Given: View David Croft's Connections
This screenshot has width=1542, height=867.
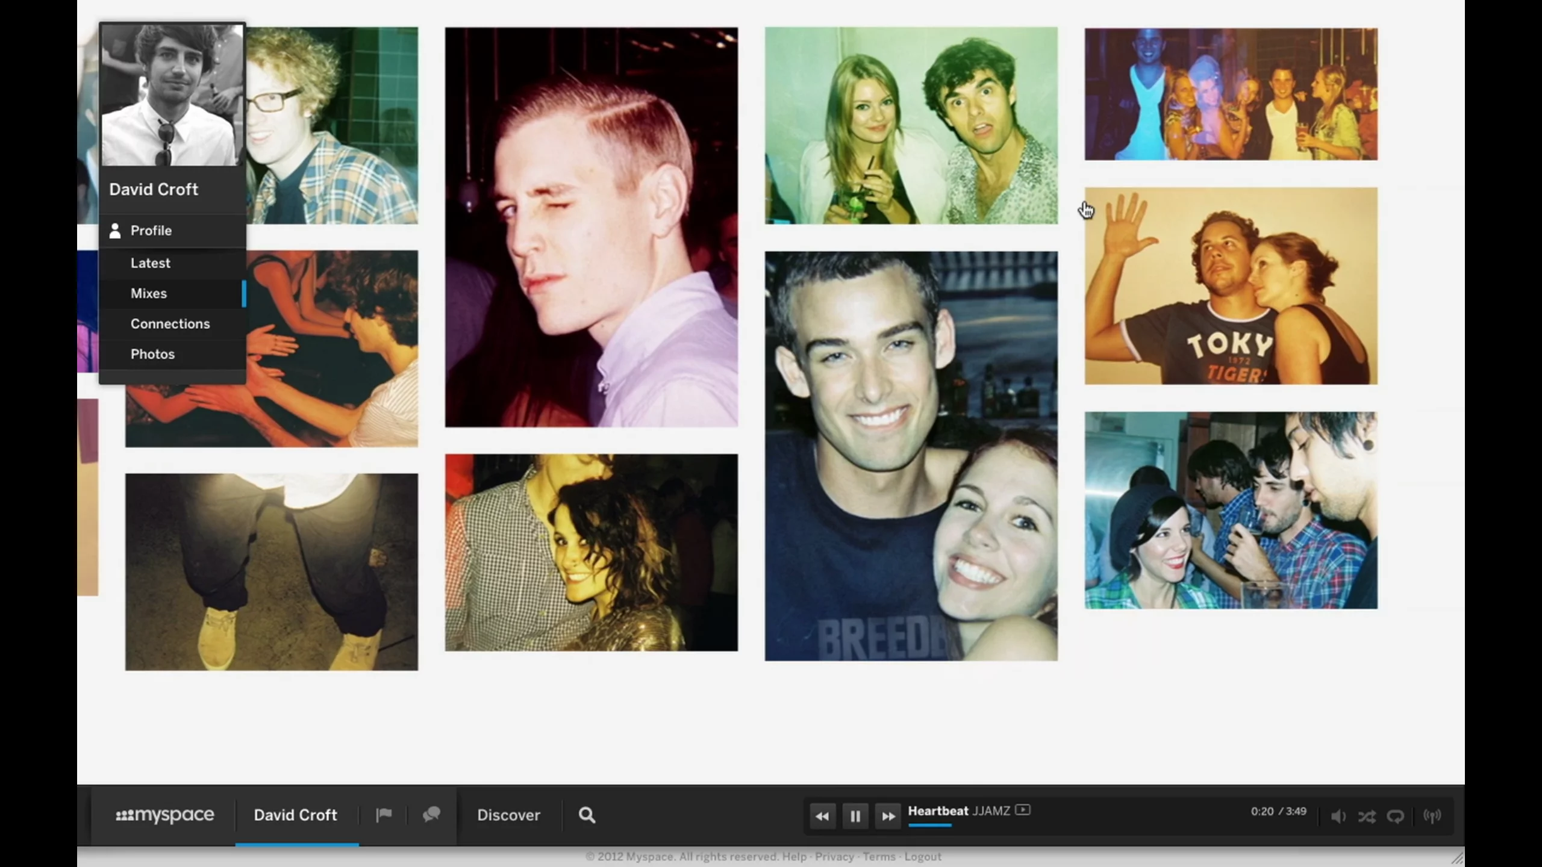Looking at the screenshot, I should pyautogui.click(x=170, y=323).
